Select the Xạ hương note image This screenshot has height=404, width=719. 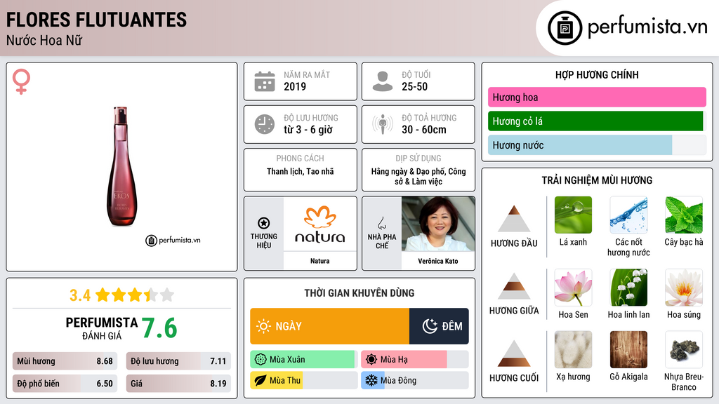point(573,349)
